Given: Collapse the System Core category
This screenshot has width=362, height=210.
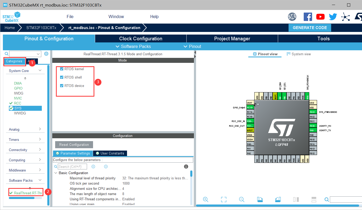Looking at the screenshot, I should (x=40, y=70).
